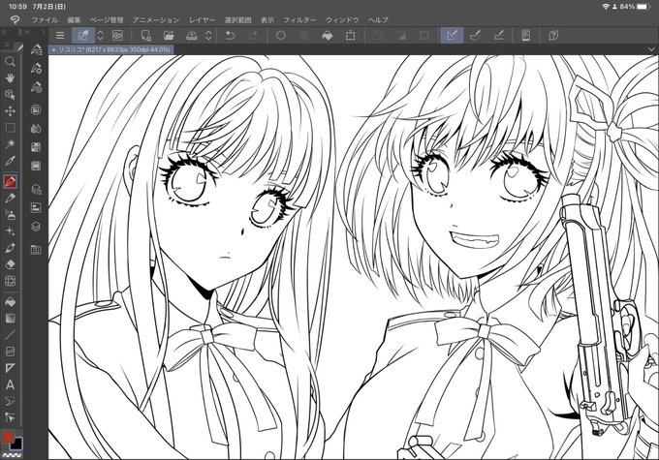Image resolution: width=659 pixels, height=460 pixels.
Task: Select the Blend tool
Action: click(10, 248)
